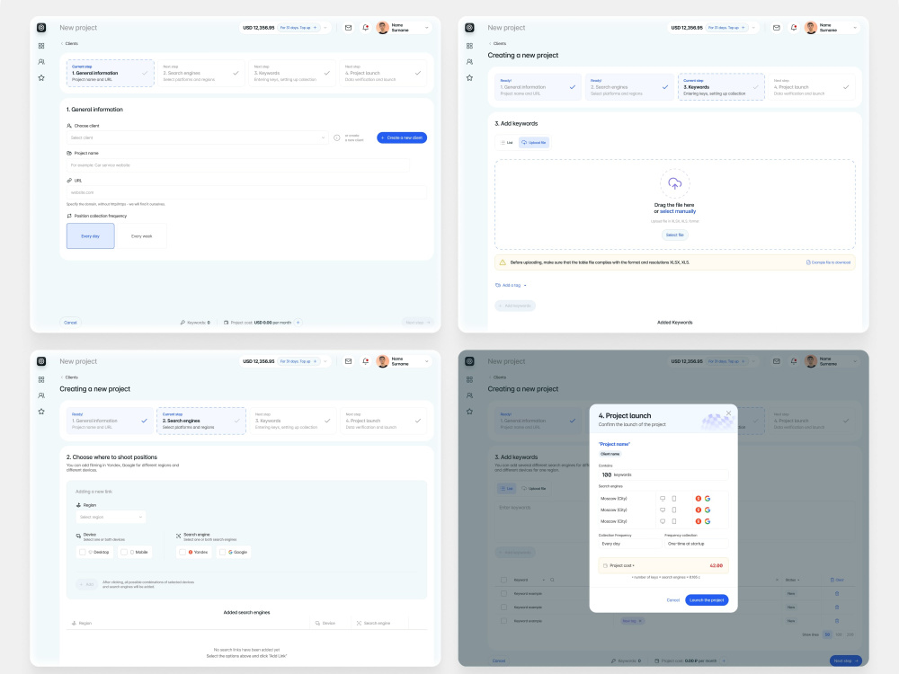Click app logo on Search engines screen
This screenshot has width=899, height=674.
click(x=41, y=361)
